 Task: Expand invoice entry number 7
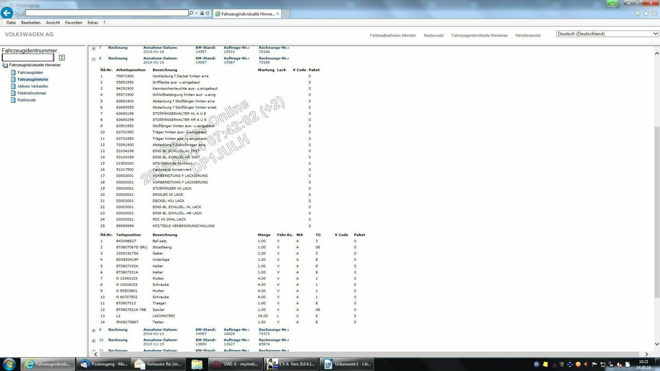(94, 48)
